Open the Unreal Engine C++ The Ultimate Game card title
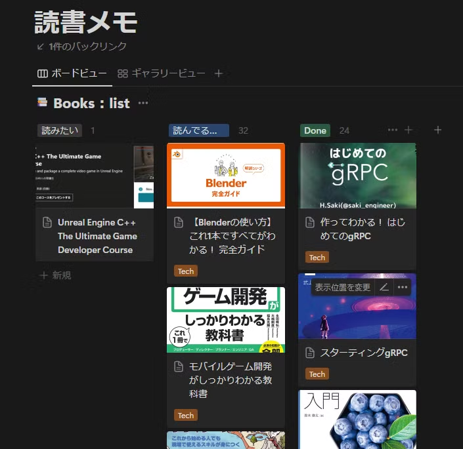This screenshot has width=463, height=449. 97,236
